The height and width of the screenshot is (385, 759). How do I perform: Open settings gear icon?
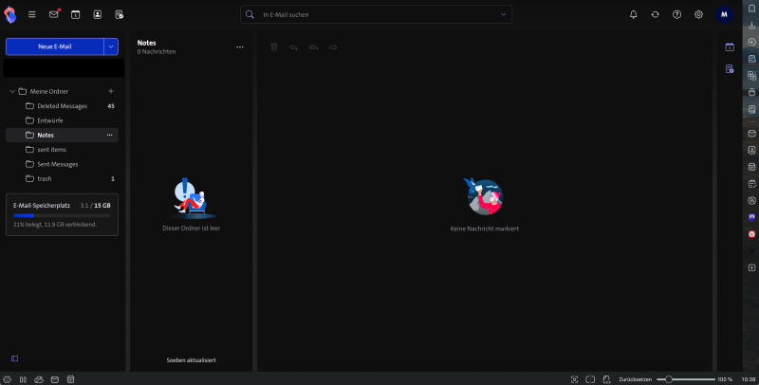tap(698, 14)
